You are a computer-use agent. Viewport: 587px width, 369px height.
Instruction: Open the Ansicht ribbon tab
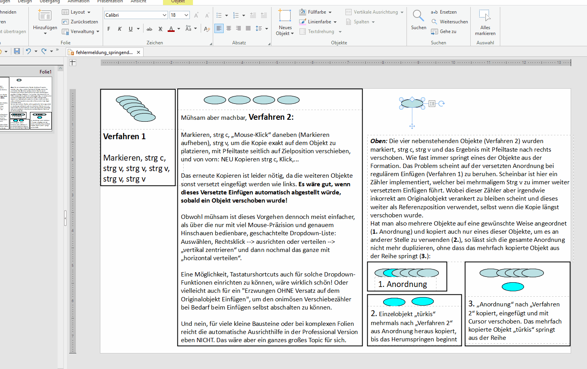[x=138, y=2]
